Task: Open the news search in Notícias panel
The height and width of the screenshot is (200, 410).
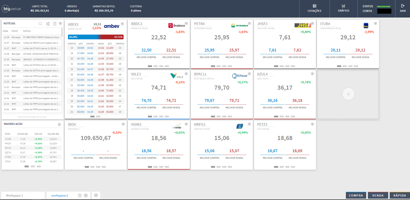Action: (x=40, y=24)
